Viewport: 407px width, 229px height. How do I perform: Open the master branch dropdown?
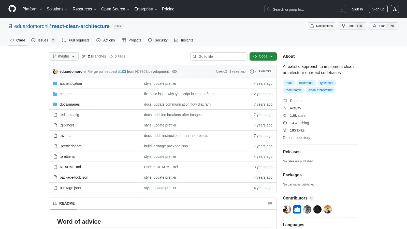[64, 56]
